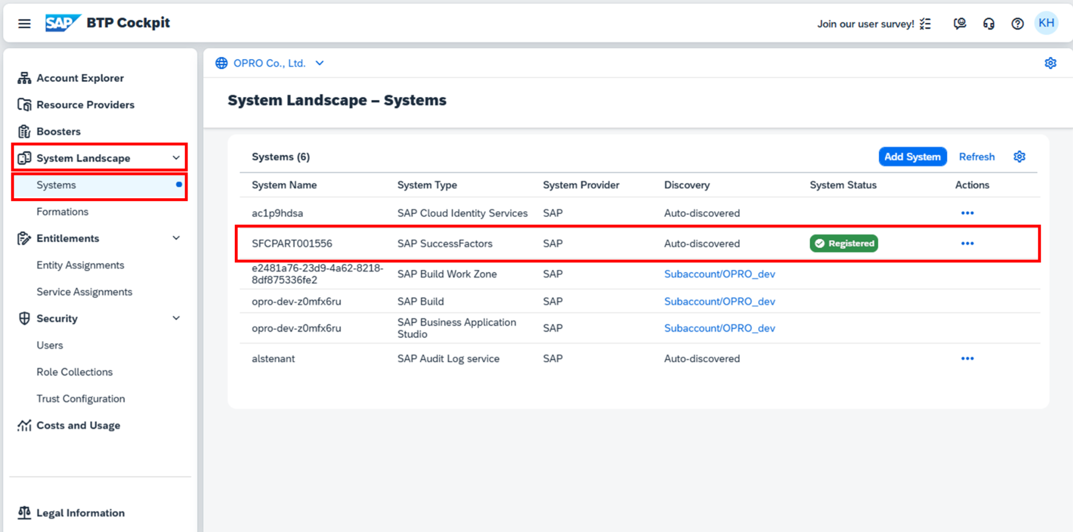Click the Refresh button

(976, 157)
